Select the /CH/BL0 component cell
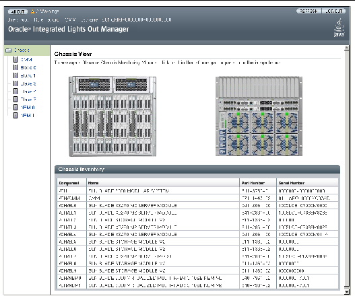 click(72, 206)
